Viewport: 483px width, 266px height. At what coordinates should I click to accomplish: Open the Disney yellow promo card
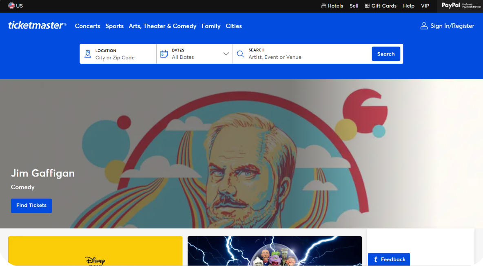[95, 251]
